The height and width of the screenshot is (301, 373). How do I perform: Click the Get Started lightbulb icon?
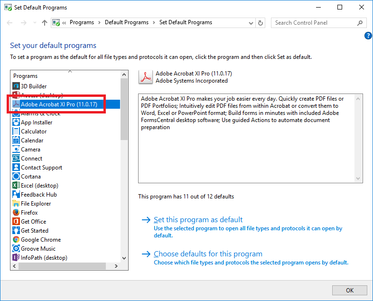pos(16,230)
